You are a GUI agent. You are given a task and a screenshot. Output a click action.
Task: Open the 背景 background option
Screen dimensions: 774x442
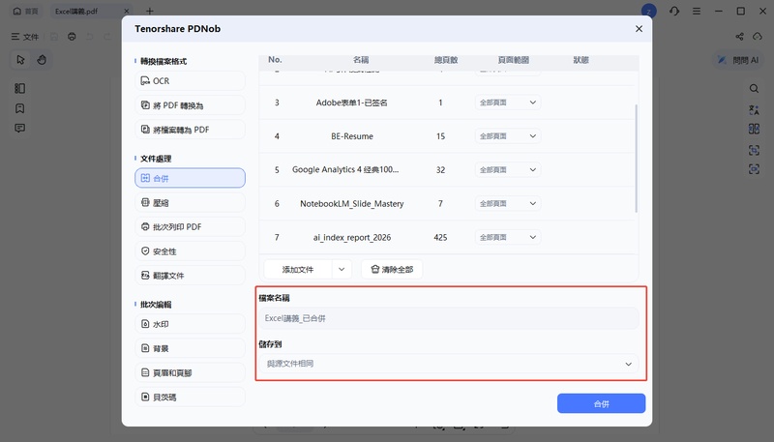point(190,348)
